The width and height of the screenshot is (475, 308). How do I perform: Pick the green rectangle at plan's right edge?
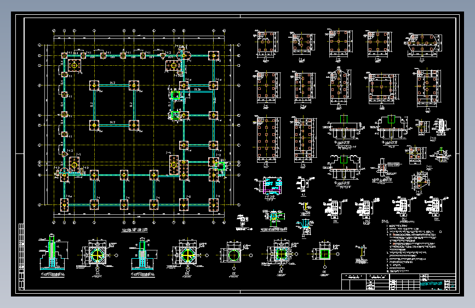[221, 167]
